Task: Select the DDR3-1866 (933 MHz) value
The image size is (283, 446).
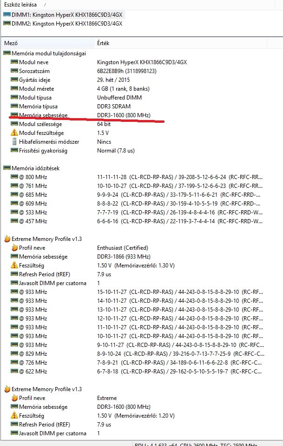Action: coord(124,256)
